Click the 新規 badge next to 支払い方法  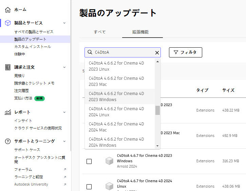point(39,98)
